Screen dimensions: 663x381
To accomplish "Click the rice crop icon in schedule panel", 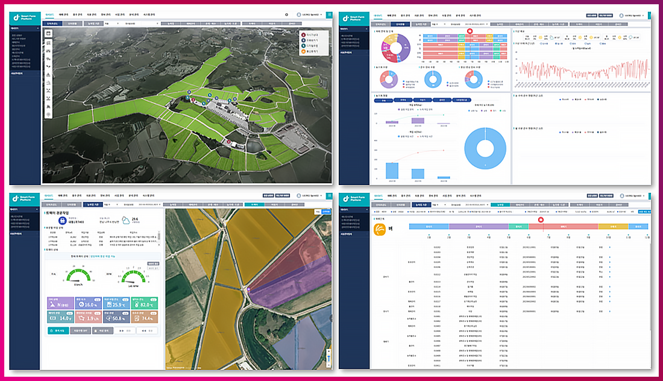I will pos(380,228).
